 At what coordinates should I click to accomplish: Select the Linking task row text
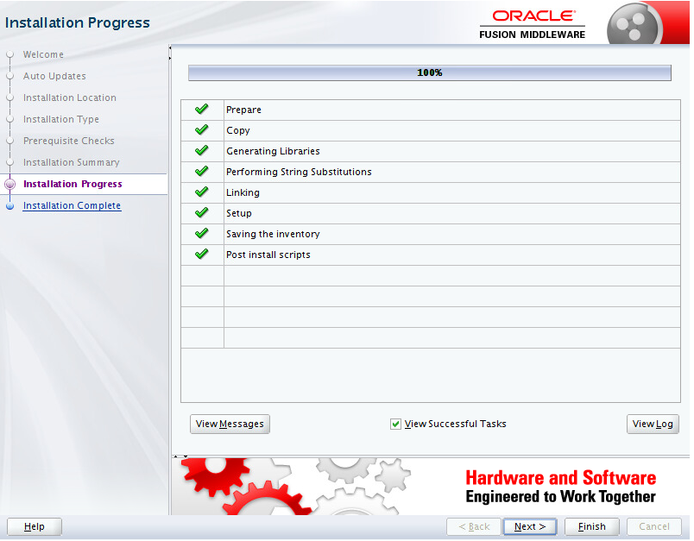point(243,192)
